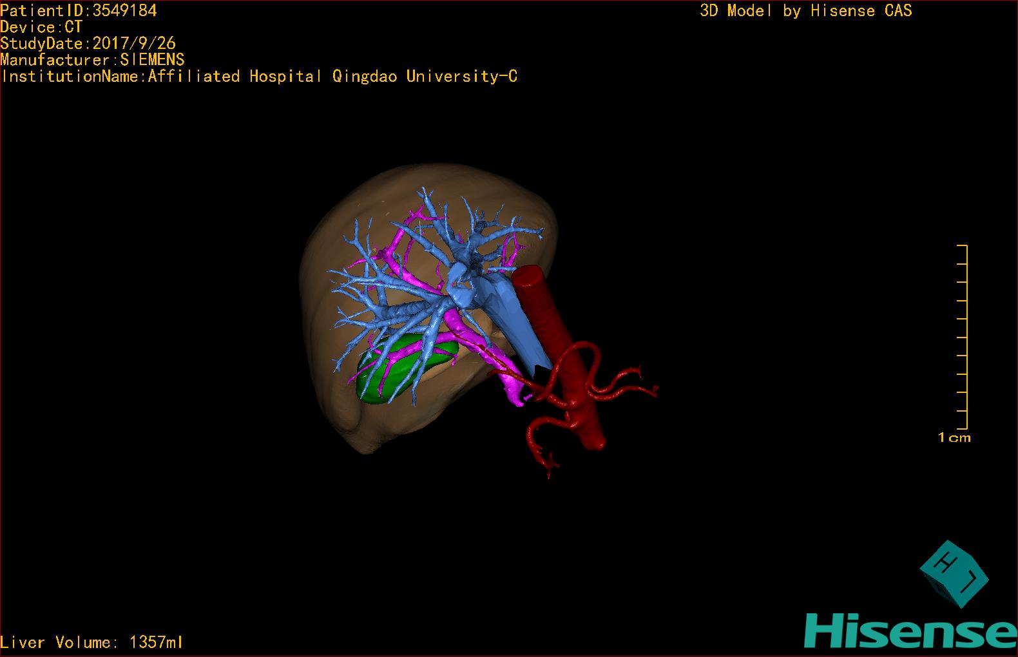Click the StudyDate:2017/9/26 label

coord(88,43)
